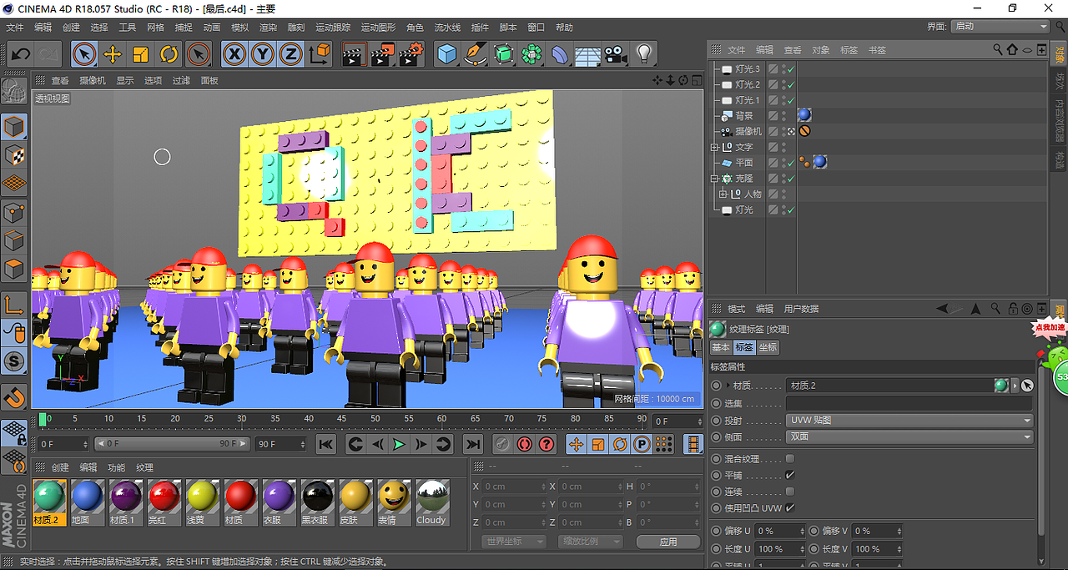The image size is (1068, 570).
Task: Toggle the X axis lock
Action: [x=234, y=55]
